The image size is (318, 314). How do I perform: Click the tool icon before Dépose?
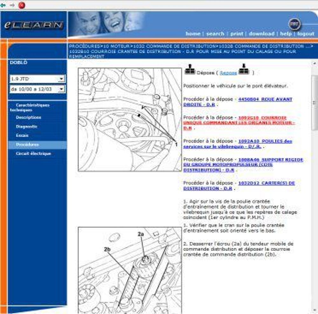(x=190, y=70)
